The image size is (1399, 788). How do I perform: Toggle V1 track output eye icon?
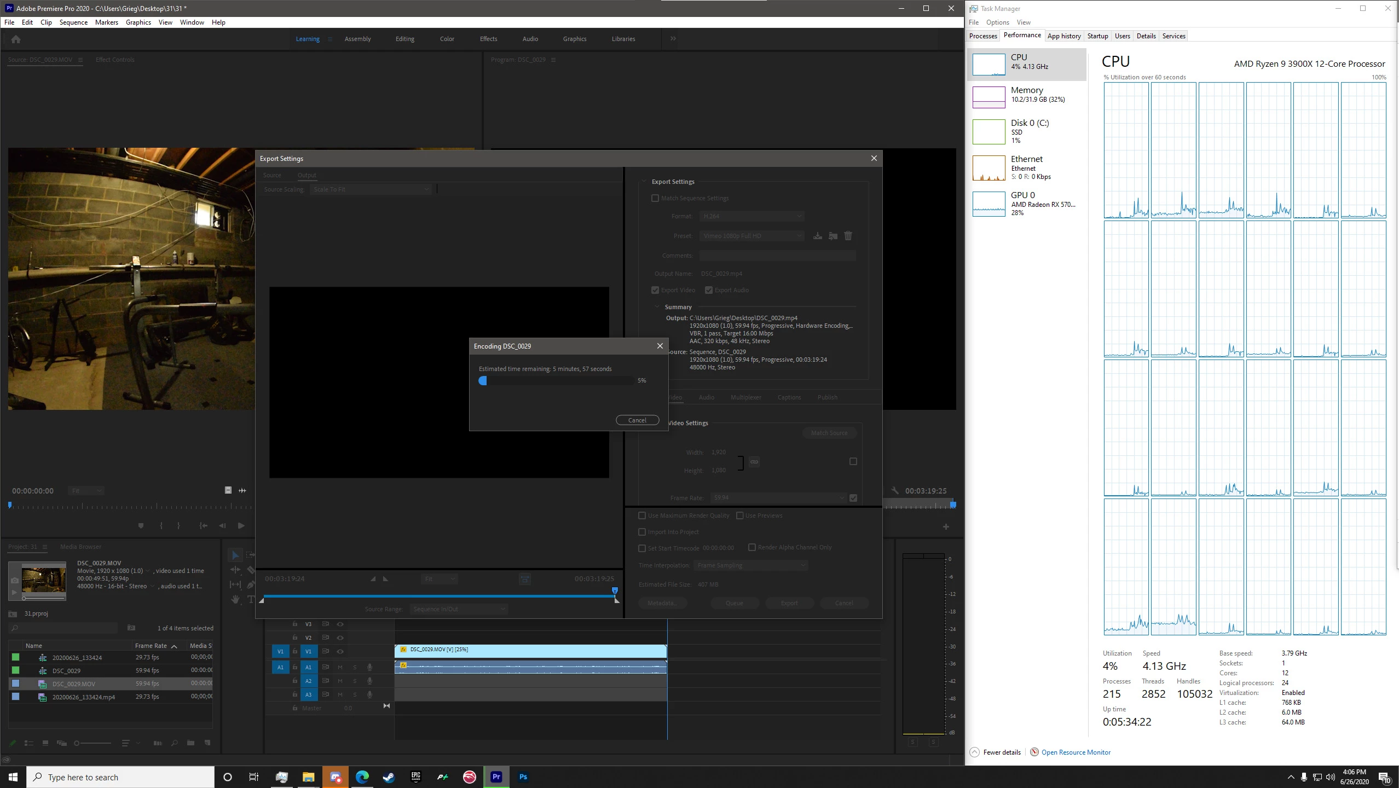coord(340,651)
